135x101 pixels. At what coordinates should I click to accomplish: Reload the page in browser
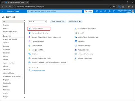tap(10, 7)
